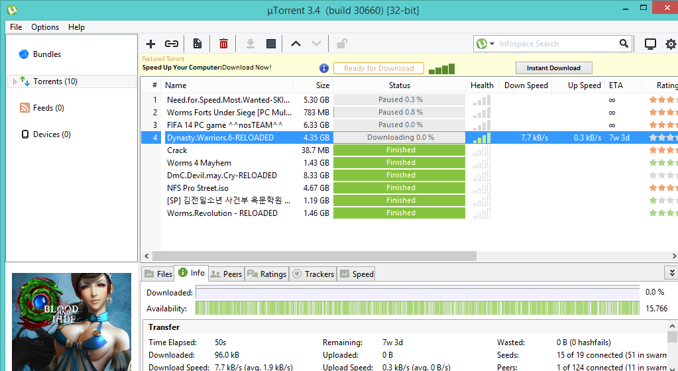Sort torrents by the ETA column header
The image size is (678, 371).
click(x=622, y=85)
